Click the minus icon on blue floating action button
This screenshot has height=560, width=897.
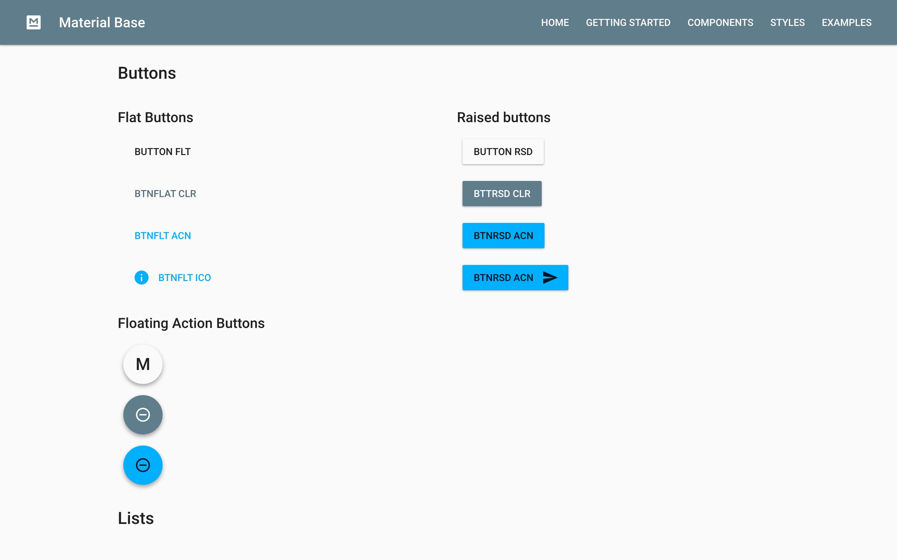coord(143,464)
